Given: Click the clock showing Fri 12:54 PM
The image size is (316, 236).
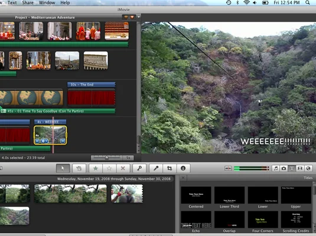Looking at the screenshot, I should [286, 2].
